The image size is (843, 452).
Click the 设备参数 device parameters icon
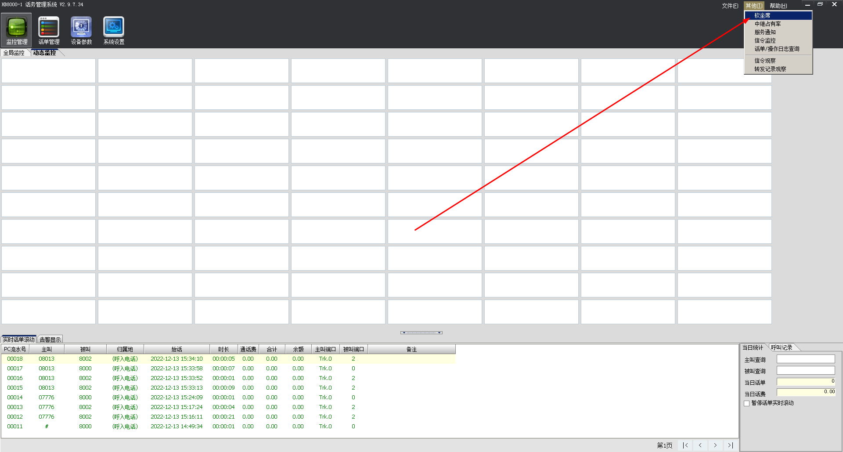click(x=81, y=30)
